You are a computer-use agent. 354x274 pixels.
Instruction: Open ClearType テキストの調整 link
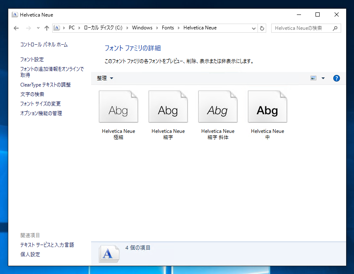[x=46, y=85]
